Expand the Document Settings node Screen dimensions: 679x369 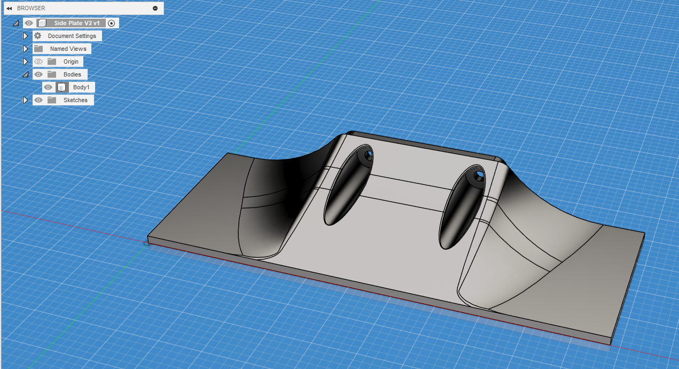(x=25, y=36)
